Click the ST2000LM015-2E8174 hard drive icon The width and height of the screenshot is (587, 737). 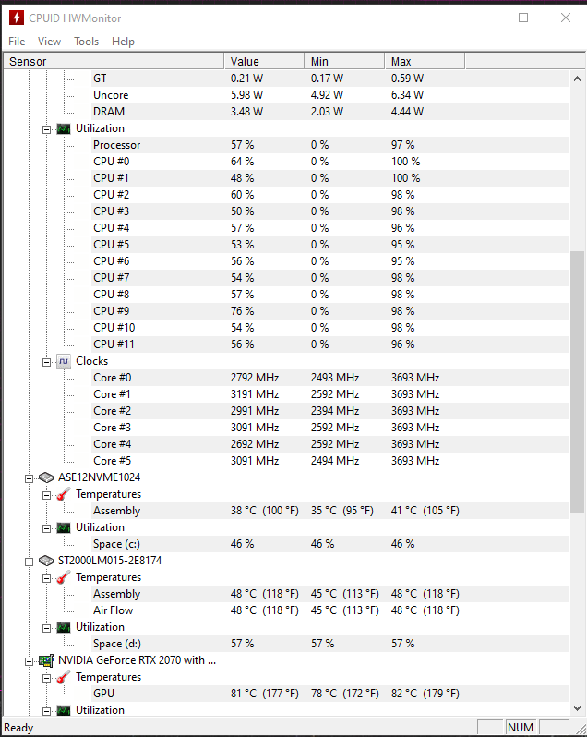pyautogui.click(x=46, y=561)
